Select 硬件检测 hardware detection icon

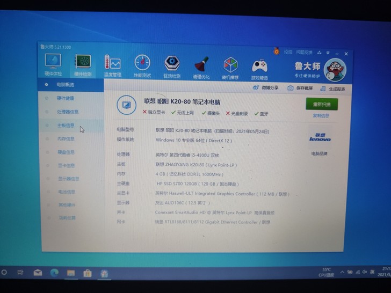tap(83, 65)
